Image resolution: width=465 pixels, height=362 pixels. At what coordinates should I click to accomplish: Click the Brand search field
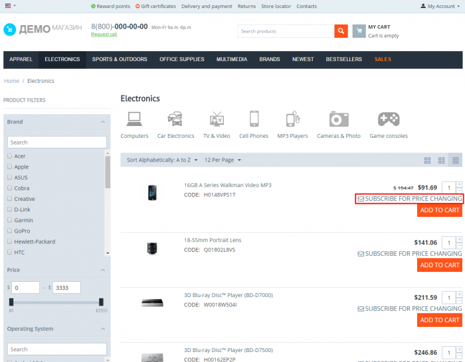pyautogui.click(x=57, y=143)
